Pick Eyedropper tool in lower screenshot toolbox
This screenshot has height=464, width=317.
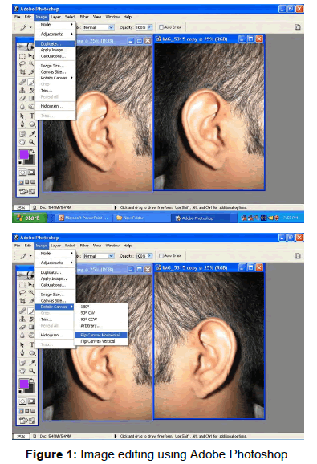coord(31,363)
